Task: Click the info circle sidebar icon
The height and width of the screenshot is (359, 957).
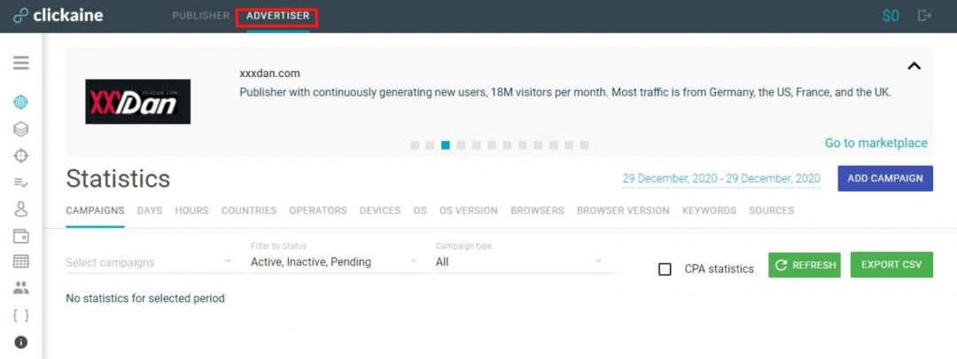Action: (x=21, y=341)
